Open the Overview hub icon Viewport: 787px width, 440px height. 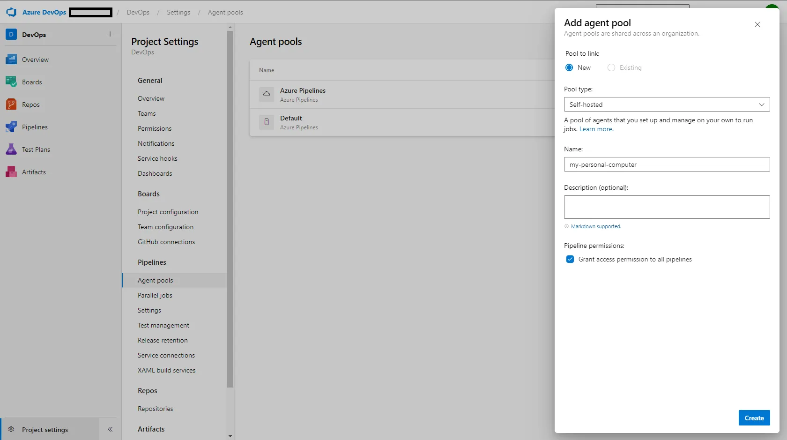[11, 60]
